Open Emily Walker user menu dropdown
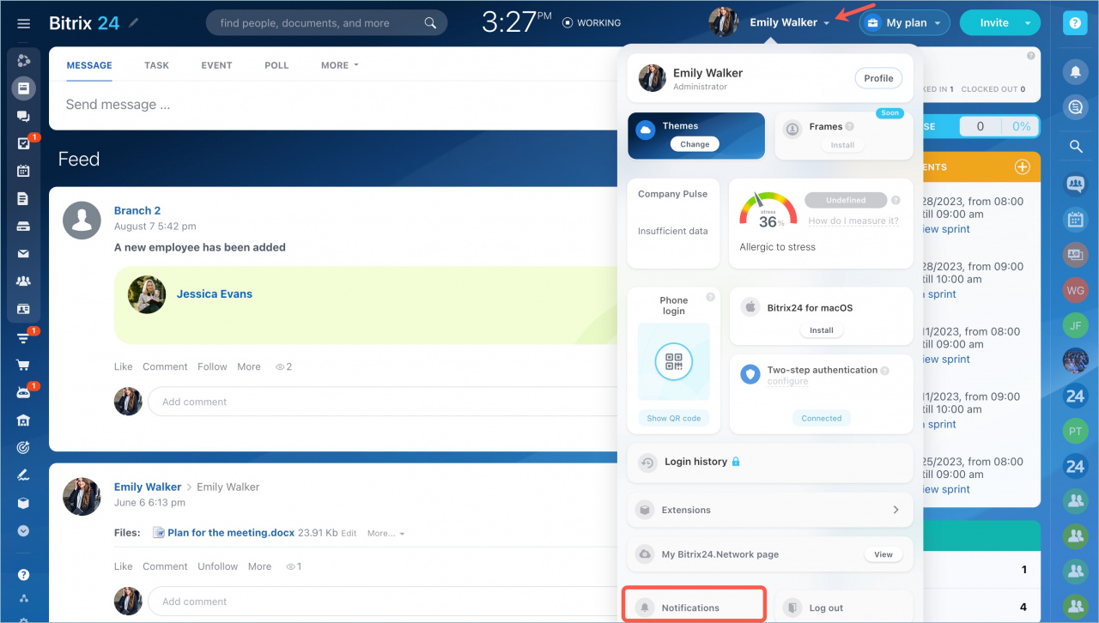The width and height of the screenshot is (1099, 623). click(790, 23)
